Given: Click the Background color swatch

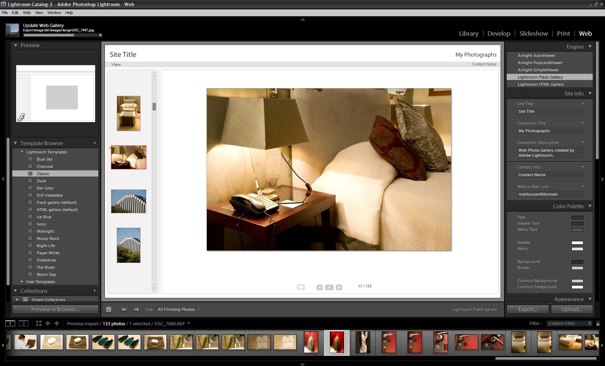Looking at the screenshot, I should (577, 262).
